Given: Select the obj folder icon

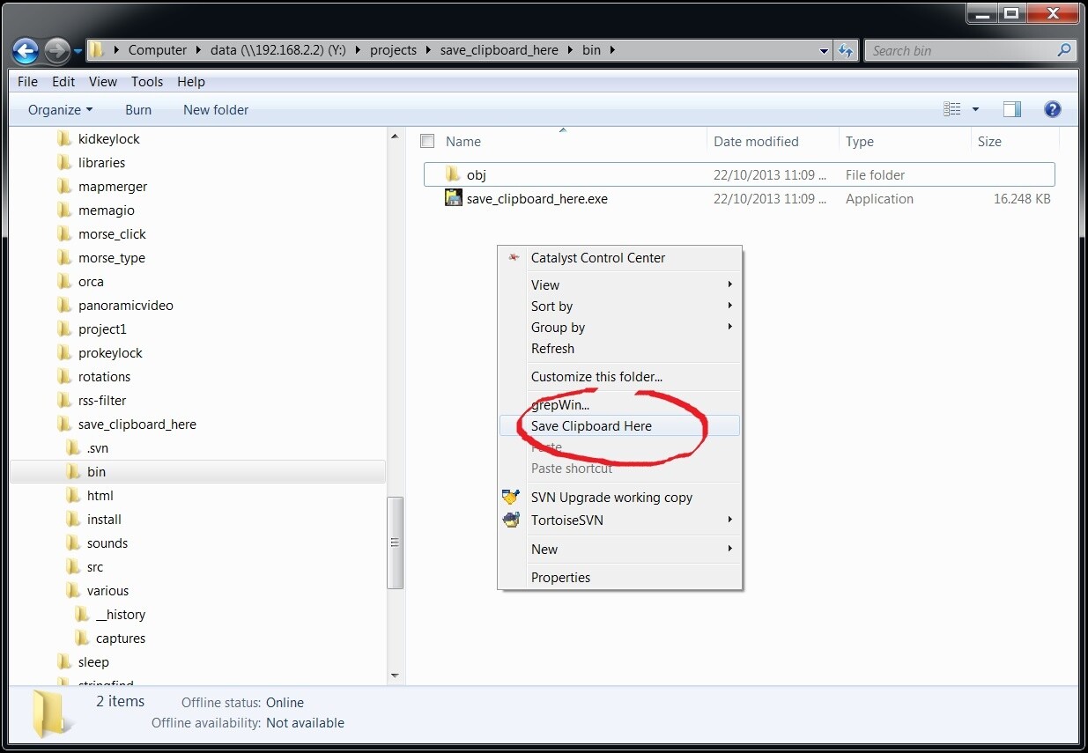Looking at the screenshot, I should 454,174.
